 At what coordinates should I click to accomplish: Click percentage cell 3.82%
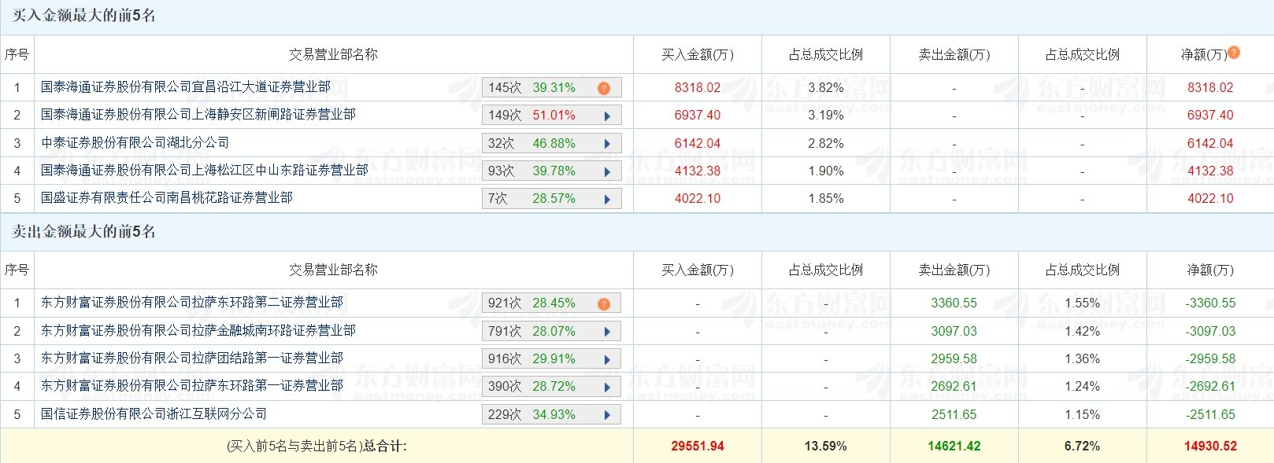pyautogui.click(x=826, y=88)
